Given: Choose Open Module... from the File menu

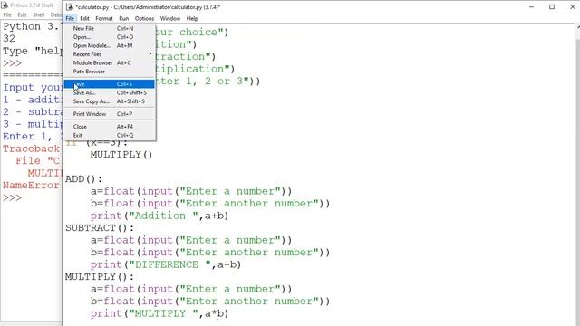Looking at the screenshot, I should coord(109,45).
